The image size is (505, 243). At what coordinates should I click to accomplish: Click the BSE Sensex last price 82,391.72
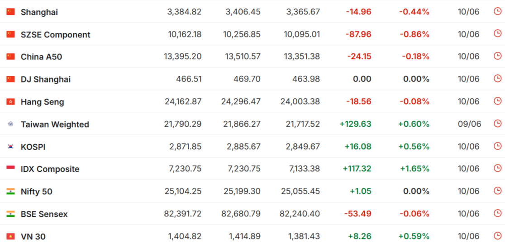183,214
